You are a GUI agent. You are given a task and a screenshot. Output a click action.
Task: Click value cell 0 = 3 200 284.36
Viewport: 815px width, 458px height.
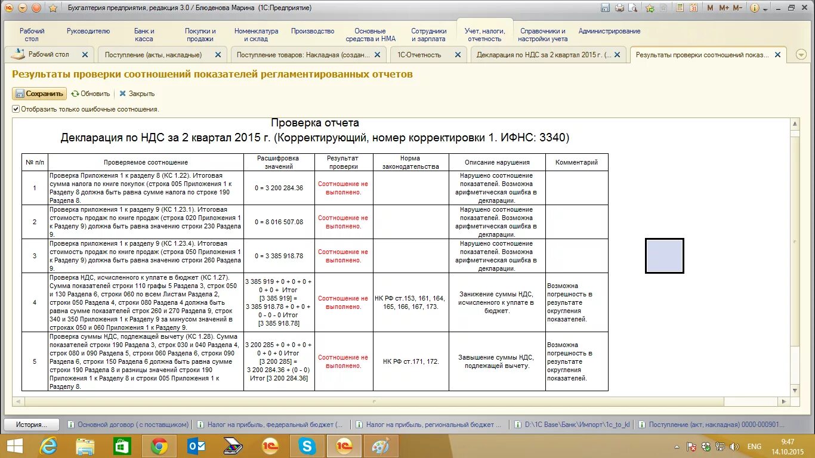pos(279,188)
